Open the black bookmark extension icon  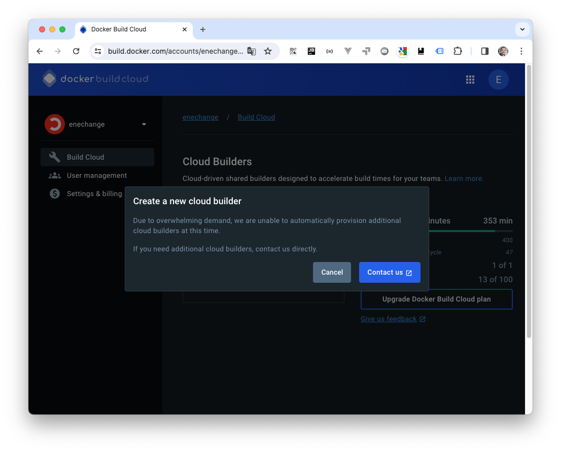pyautogui.click(x=421, y=51)
